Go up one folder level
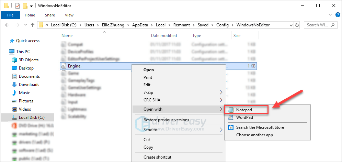This screenshot has width=342, height=162. coord(33,25)
